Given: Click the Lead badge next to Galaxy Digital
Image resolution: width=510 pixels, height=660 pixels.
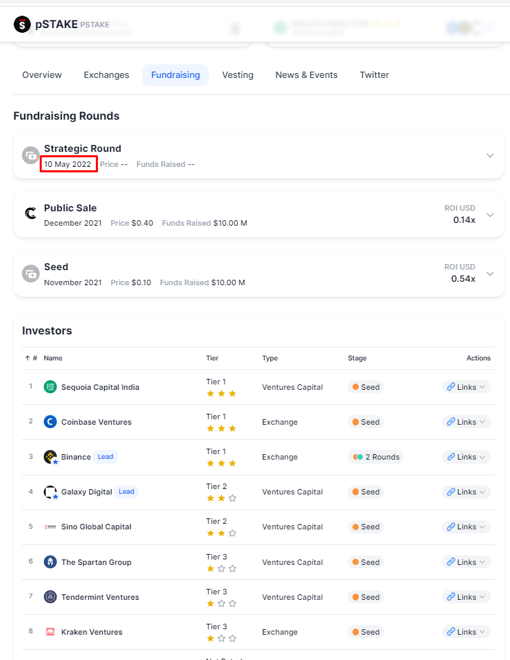Looking at the screenshot, I should pos(127,492).
